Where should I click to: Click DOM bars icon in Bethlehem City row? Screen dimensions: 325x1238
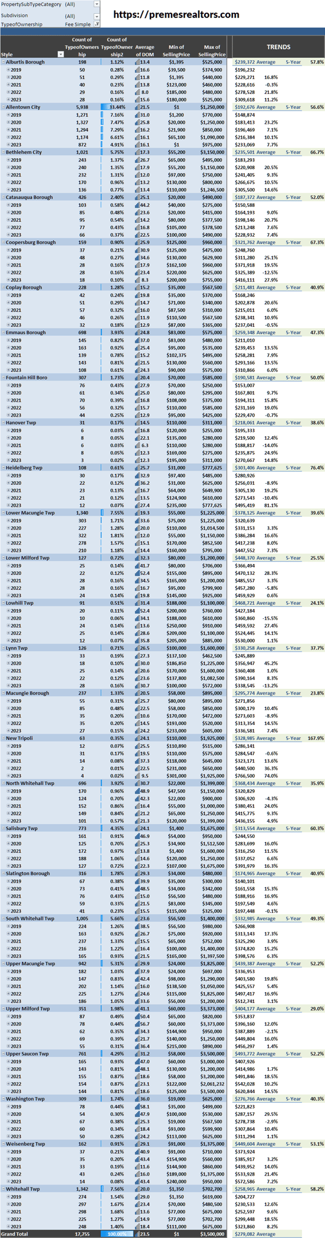coord(137,152)
